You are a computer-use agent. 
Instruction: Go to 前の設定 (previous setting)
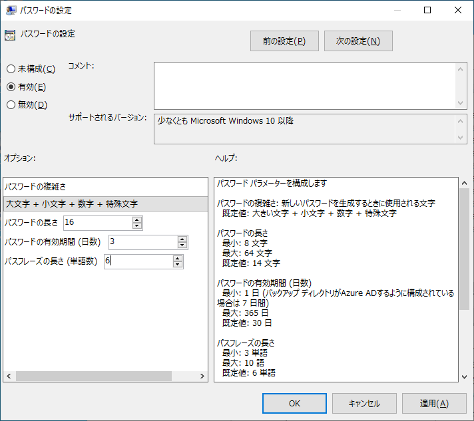(284, 41)
